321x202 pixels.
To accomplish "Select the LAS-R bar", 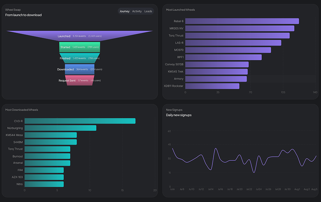I will click(233, 43).
